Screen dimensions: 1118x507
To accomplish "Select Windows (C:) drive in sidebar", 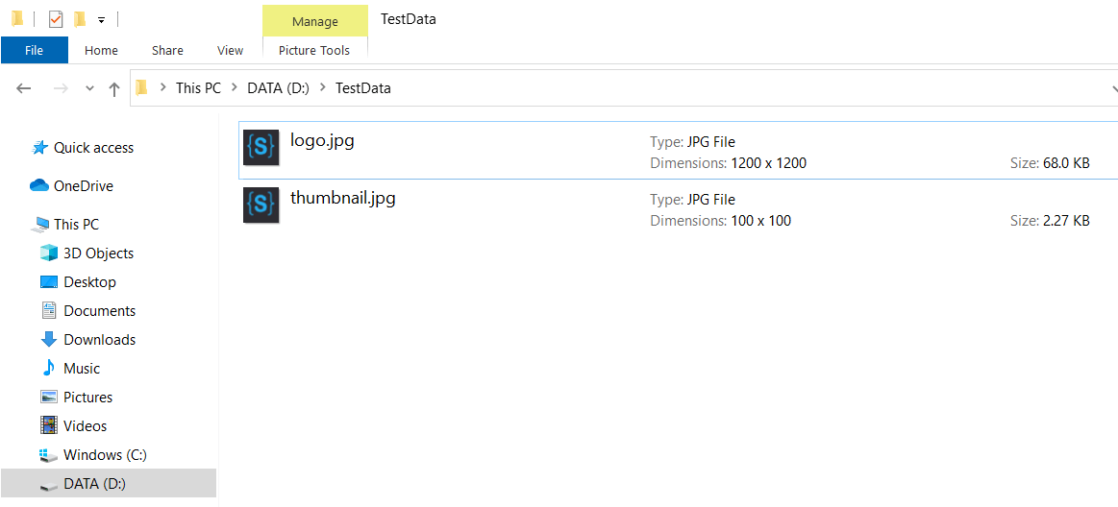I will point(105,454).
